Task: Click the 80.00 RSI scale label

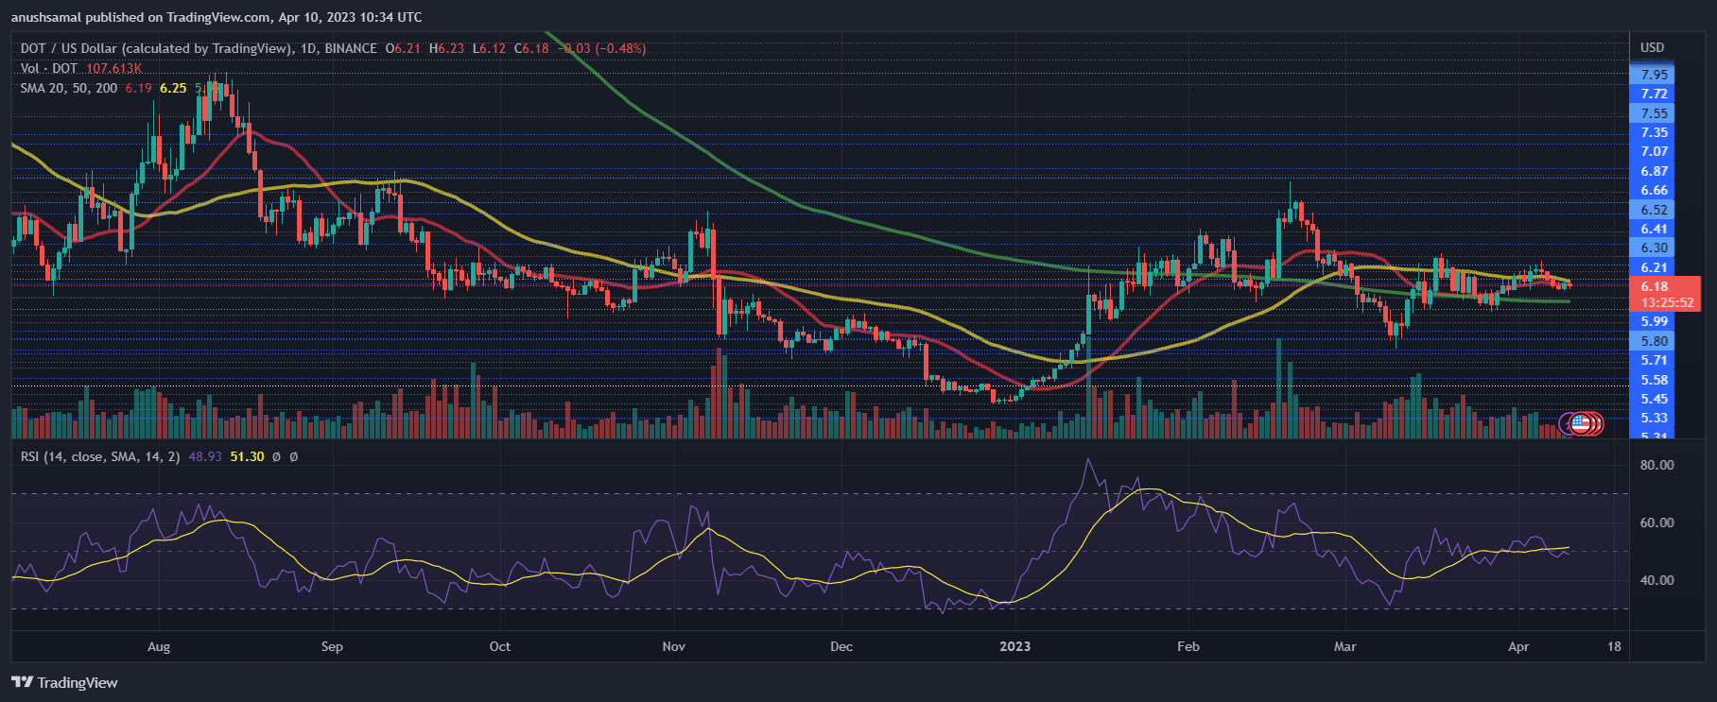Action: click(x=1656, y=465)
